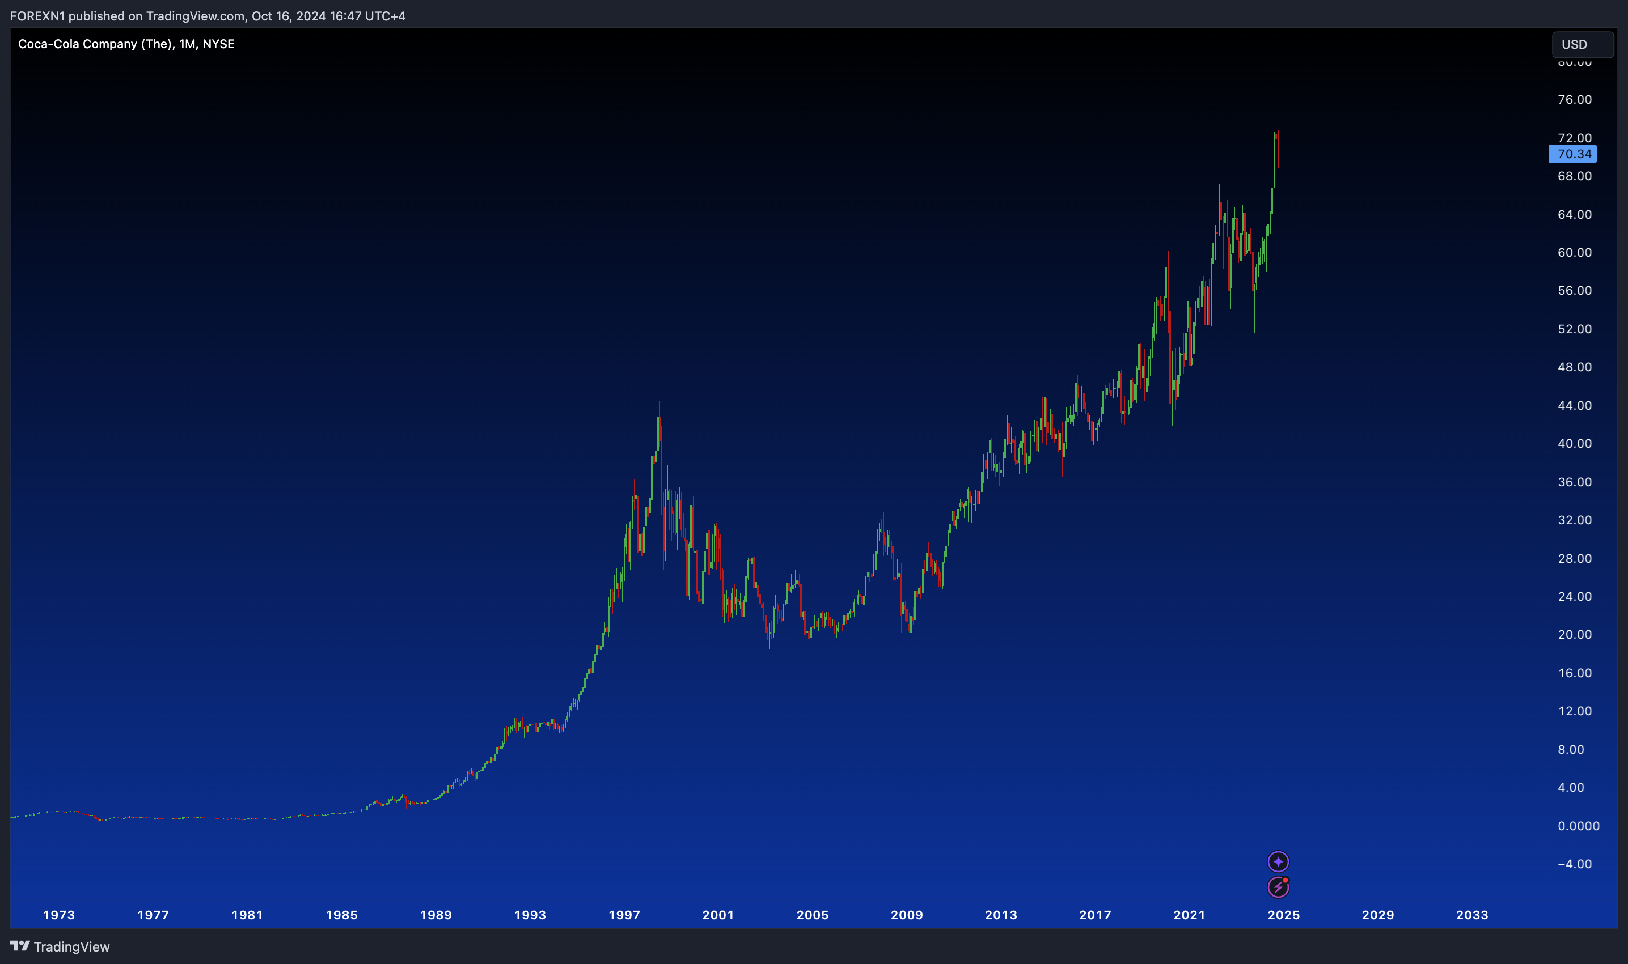This screenshot has height=964, width=1628.
Task: Click the Coca-Cola Company chart title
Action: click(126, 44)
